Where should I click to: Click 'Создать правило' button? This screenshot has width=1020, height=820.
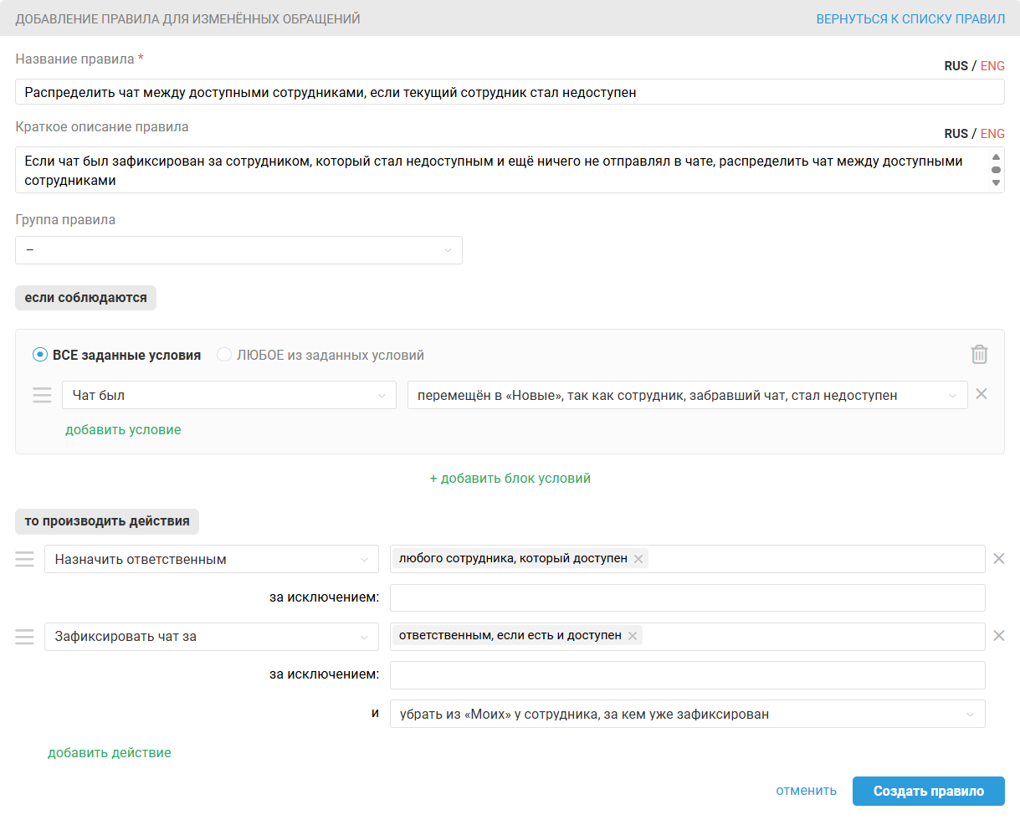click(928, 791)
